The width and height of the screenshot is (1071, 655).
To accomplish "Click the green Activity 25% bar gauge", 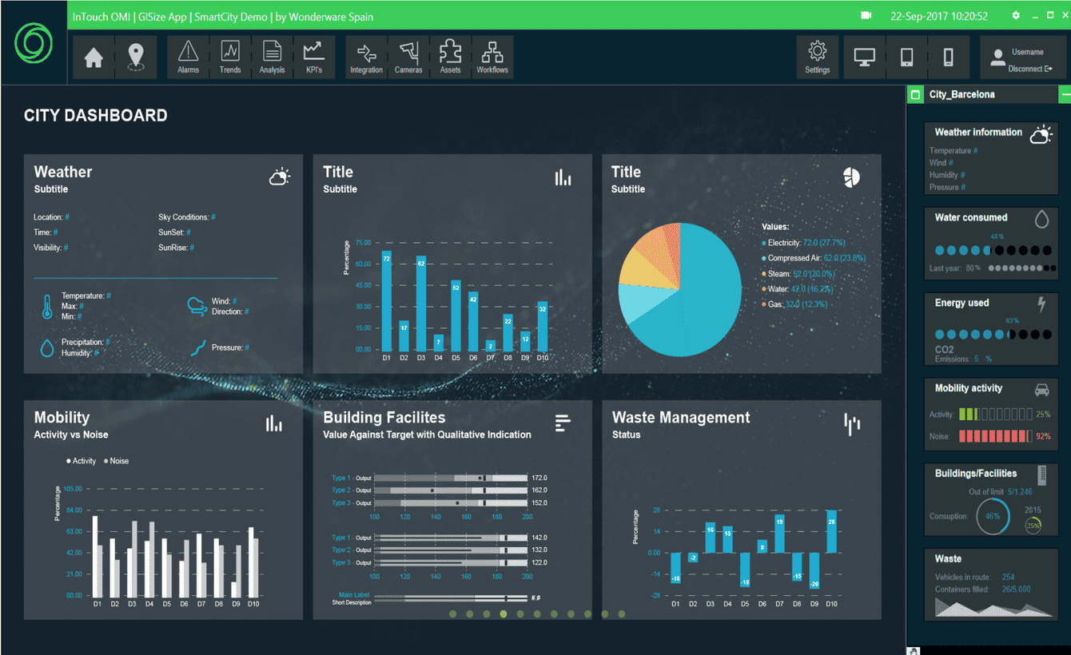I will tap(995, 414).
